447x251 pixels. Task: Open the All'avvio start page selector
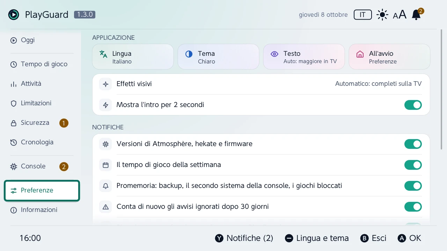[389, 57]
